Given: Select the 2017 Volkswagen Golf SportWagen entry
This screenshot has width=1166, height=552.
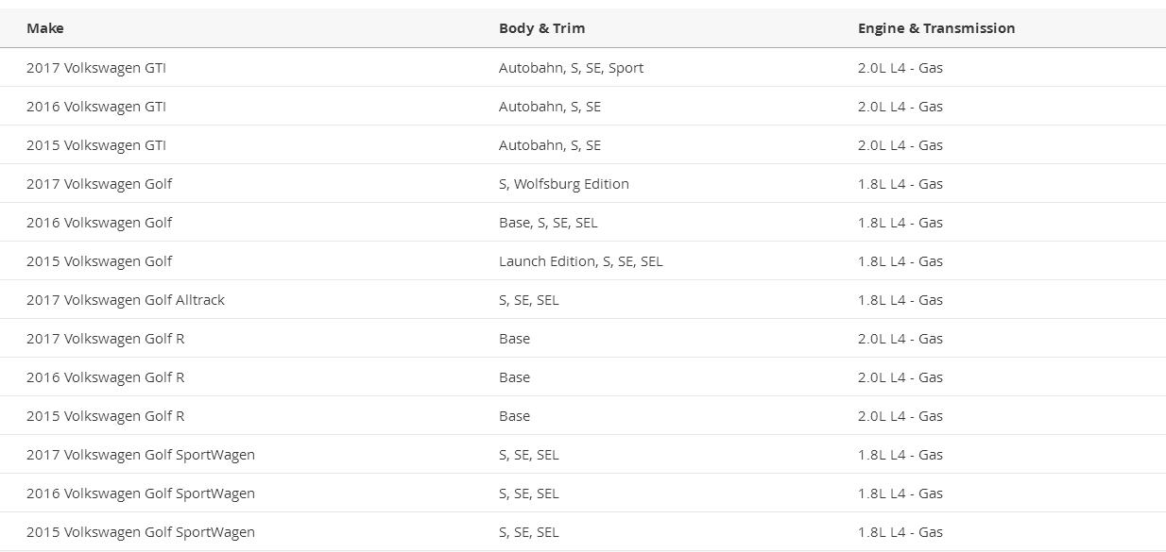Looking at the screenshot, I should click(141, 455).
